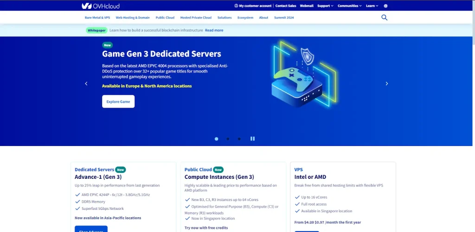
Task: Click Try now with free credits text
Action: pyautogui.click(x=206, y=228)
